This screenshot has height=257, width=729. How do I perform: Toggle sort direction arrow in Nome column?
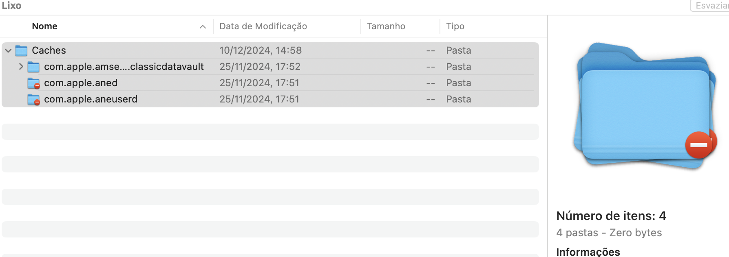pyautogui.click(x=203, y=26)
